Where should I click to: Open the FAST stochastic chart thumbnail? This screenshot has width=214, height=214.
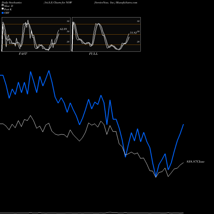(36, 34)
